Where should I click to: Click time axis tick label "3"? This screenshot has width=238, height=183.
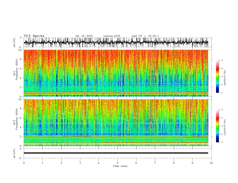click(80, 163)
